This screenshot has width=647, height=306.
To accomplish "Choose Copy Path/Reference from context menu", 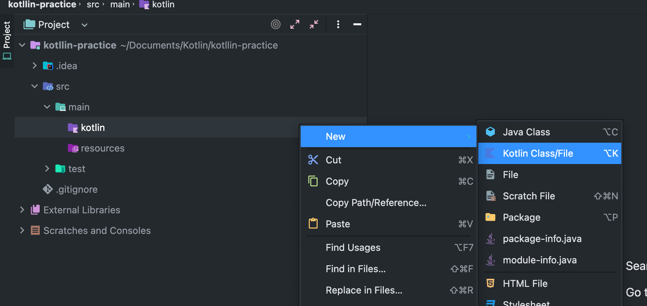I will point(376,203).
